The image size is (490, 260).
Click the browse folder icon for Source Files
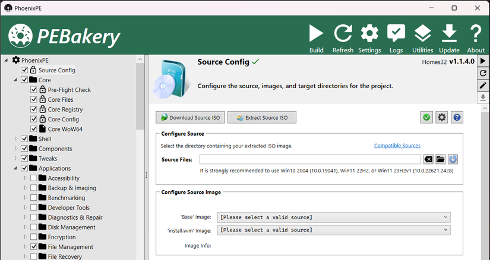(440, 159)
